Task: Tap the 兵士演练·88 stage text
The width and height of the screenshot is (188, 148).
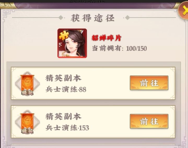Action: (66, 89)
